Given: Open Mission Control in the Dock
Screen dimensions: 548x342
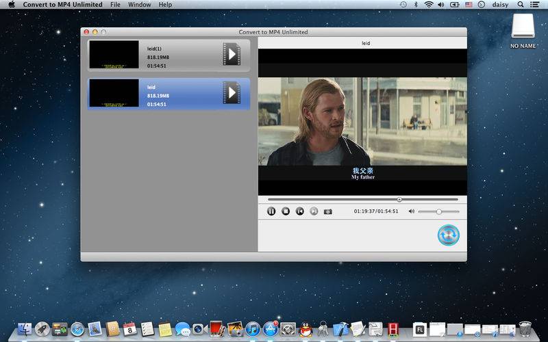Looking at the screenshot, I should tap(60, 329).
